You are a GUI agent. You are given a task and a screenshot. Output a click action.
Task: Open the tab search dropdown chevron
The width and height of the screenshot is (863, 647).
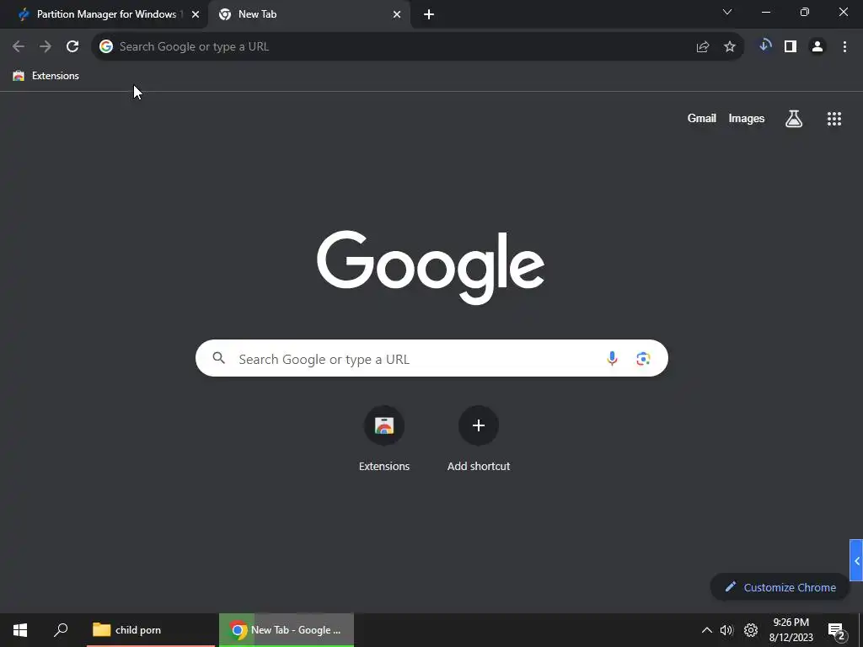tap(727, 12)
